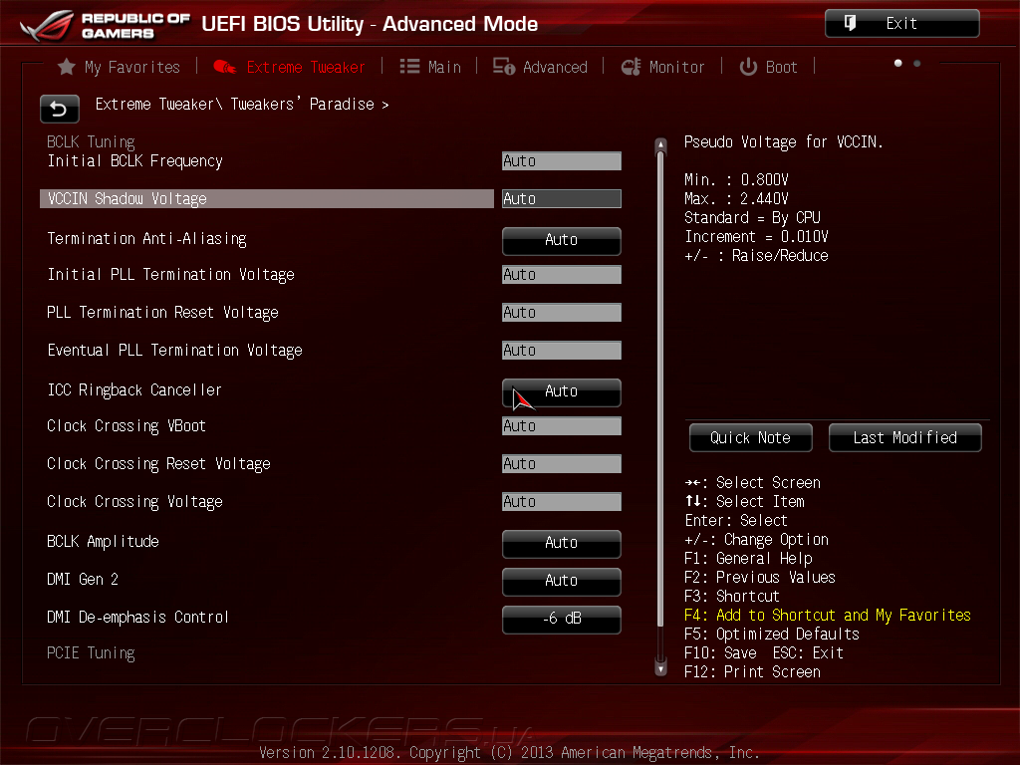1020x765 pixels.
Task: Click the Exit button
Action: [x=902, y=24]
